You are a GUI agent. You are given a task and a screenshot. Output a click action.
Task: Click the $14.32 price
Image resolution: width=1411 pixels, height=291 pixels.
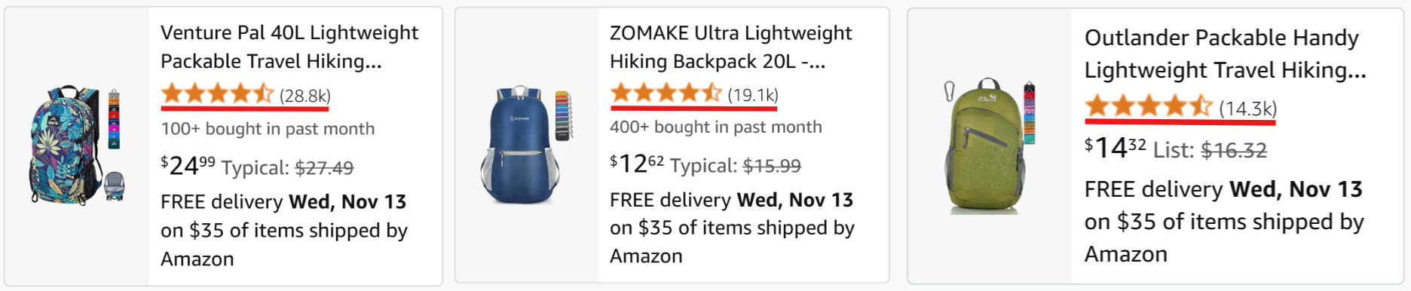[x=1116, y=147]
